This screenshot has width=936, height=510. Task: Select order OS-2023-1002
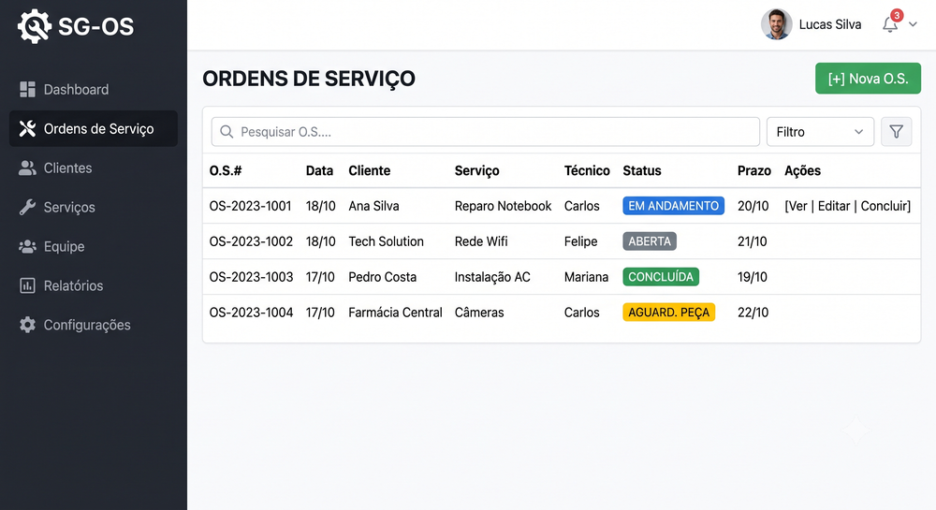(x=251, y=241)
